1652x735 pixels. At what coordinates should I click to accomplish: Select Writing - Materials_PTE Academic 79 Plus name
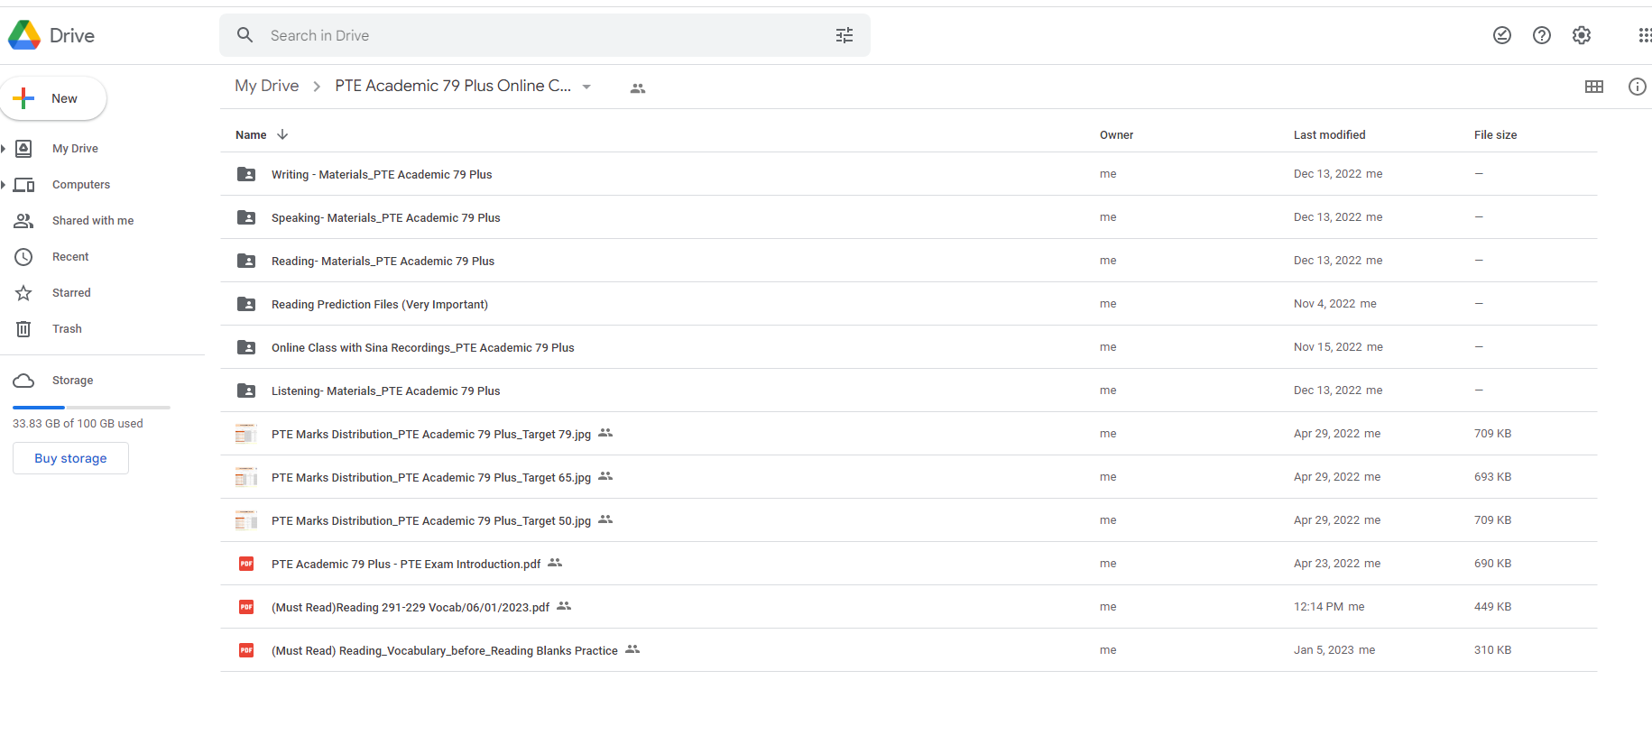pyautogui.click(x=382, y=175)
